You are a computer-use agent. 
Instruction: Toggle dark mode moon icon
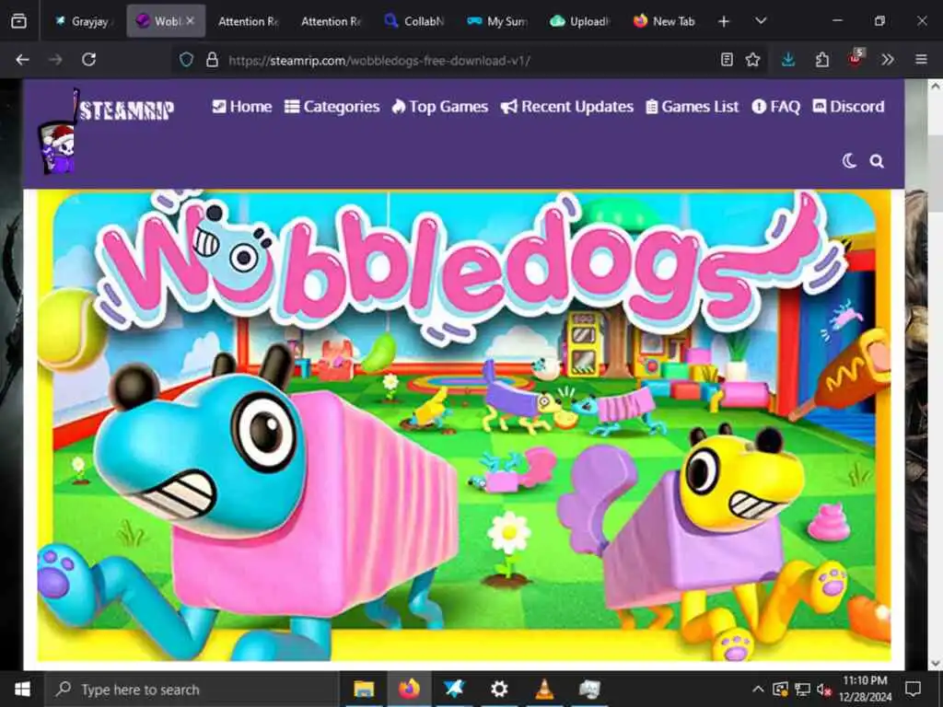click(x=848, y=161)
